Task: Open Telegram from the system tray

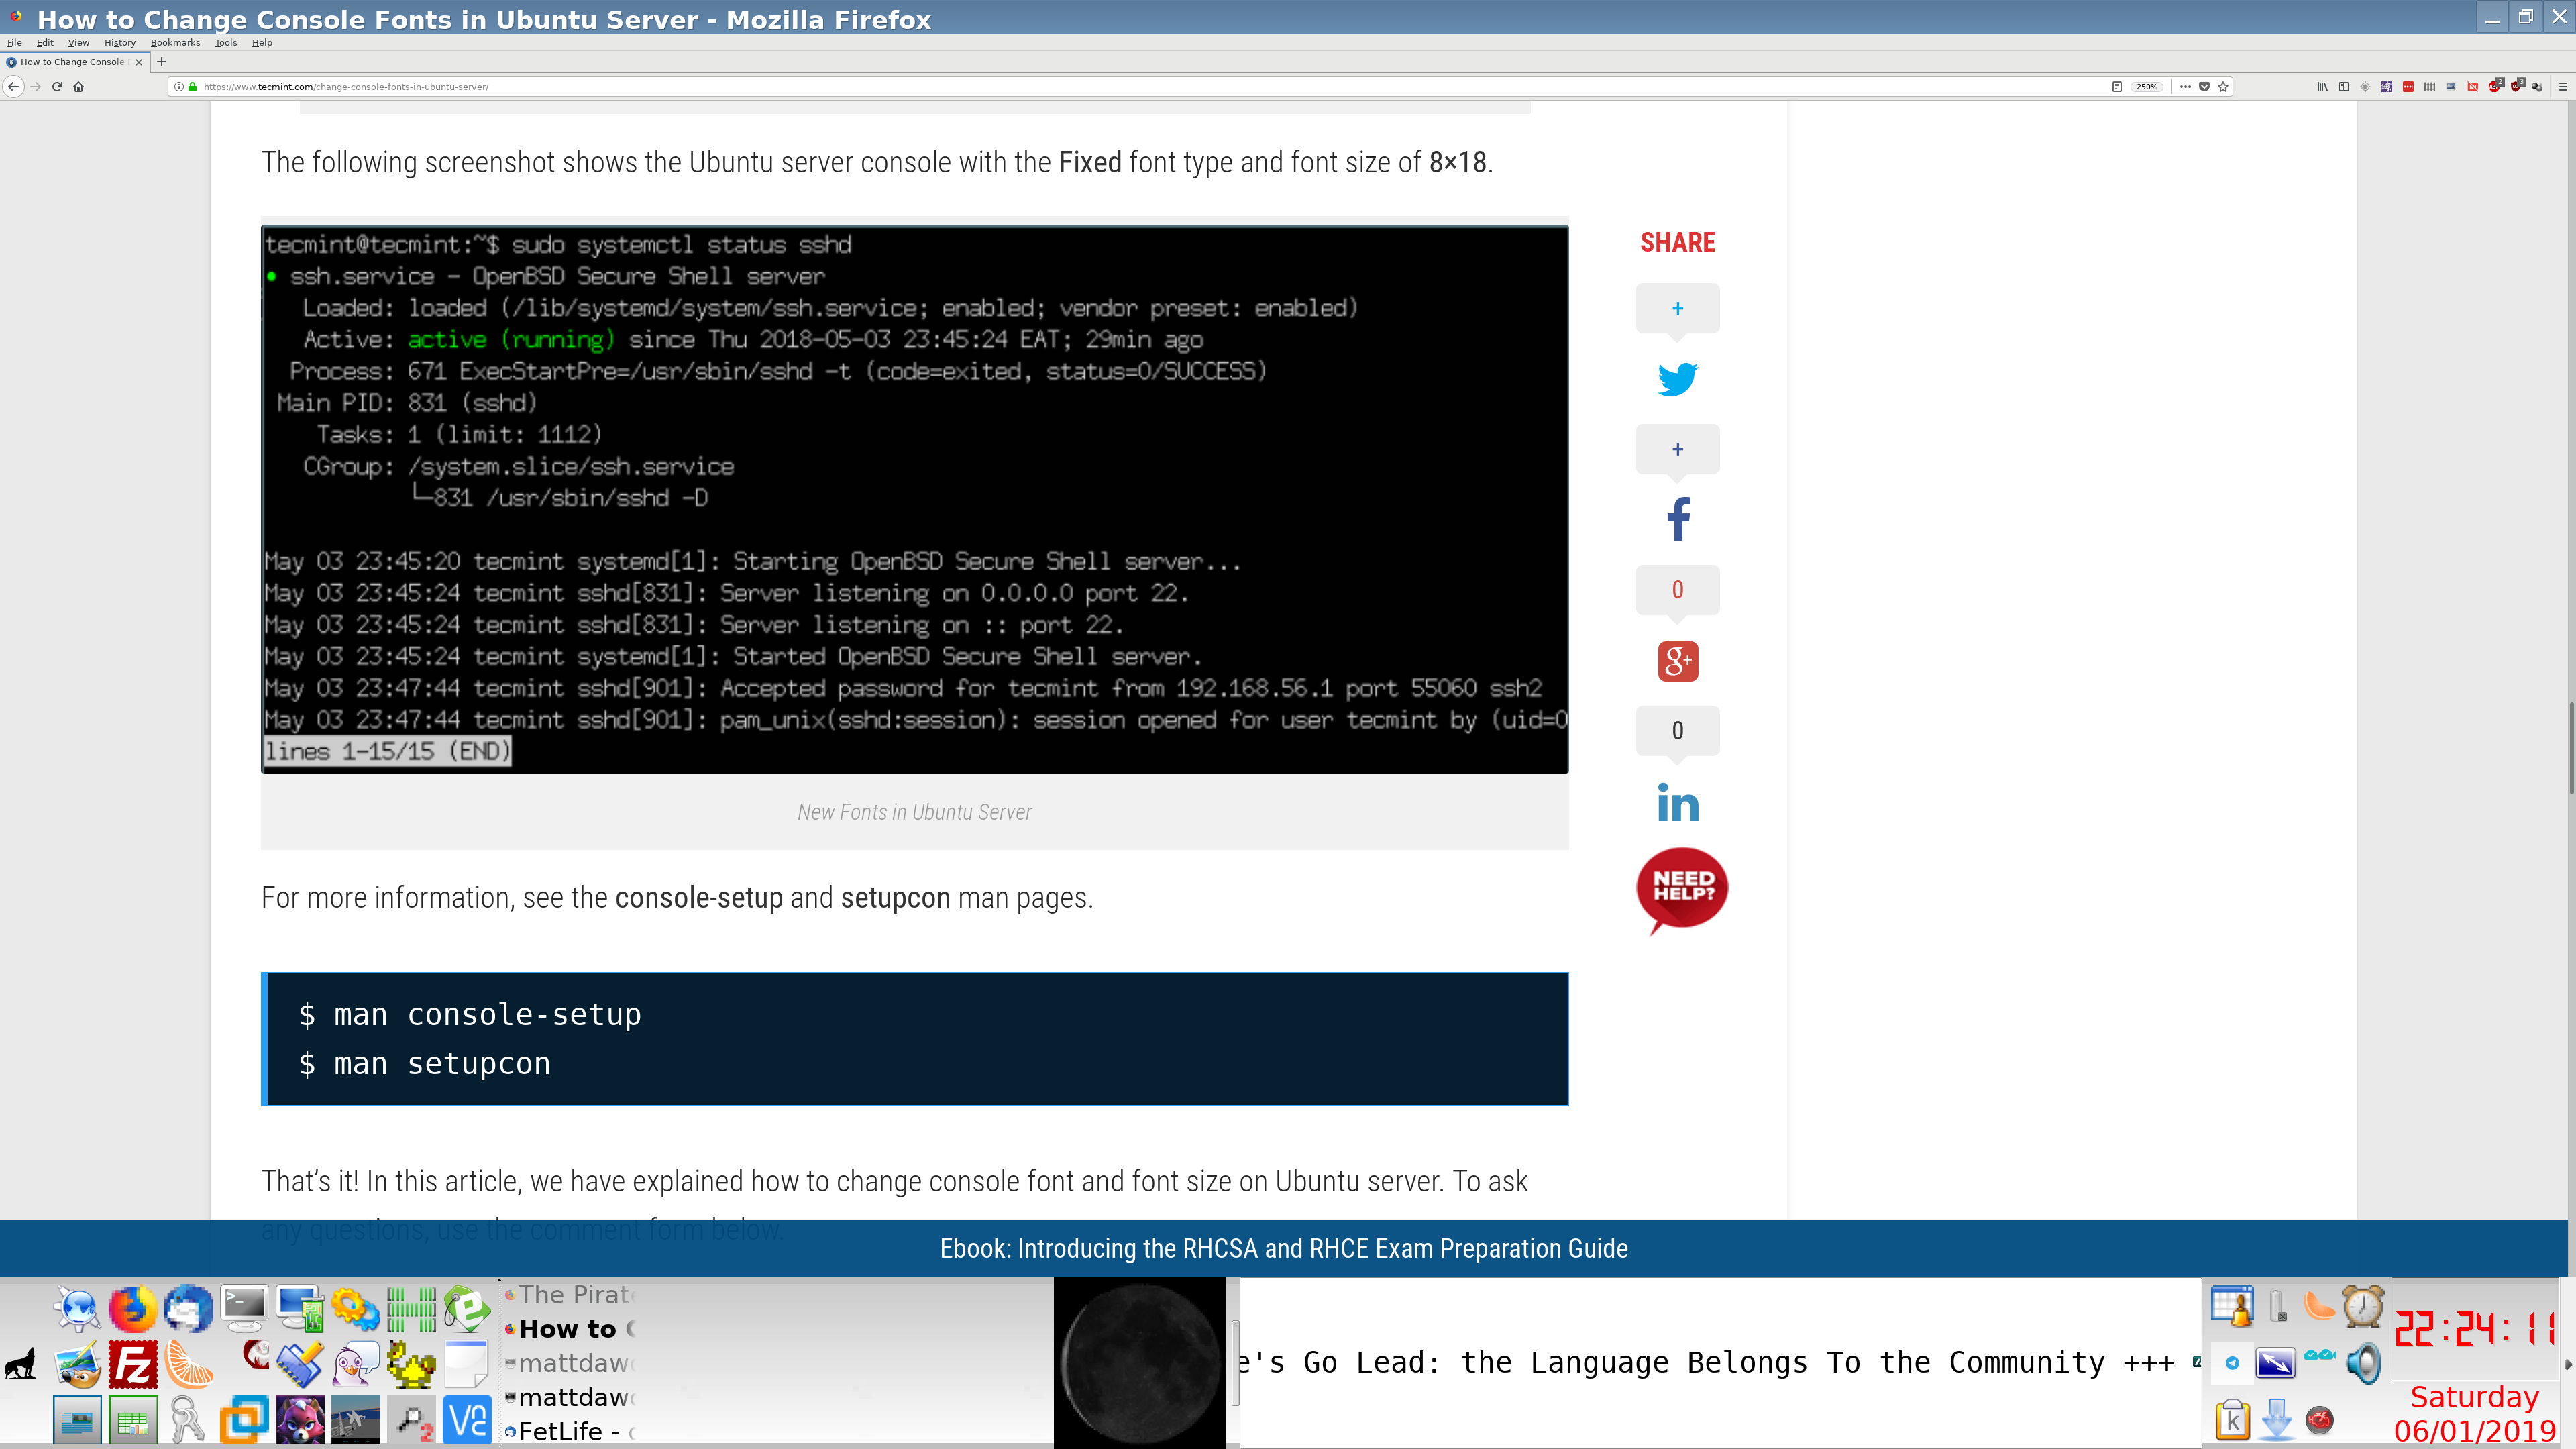Action: click(2232, 1363)
